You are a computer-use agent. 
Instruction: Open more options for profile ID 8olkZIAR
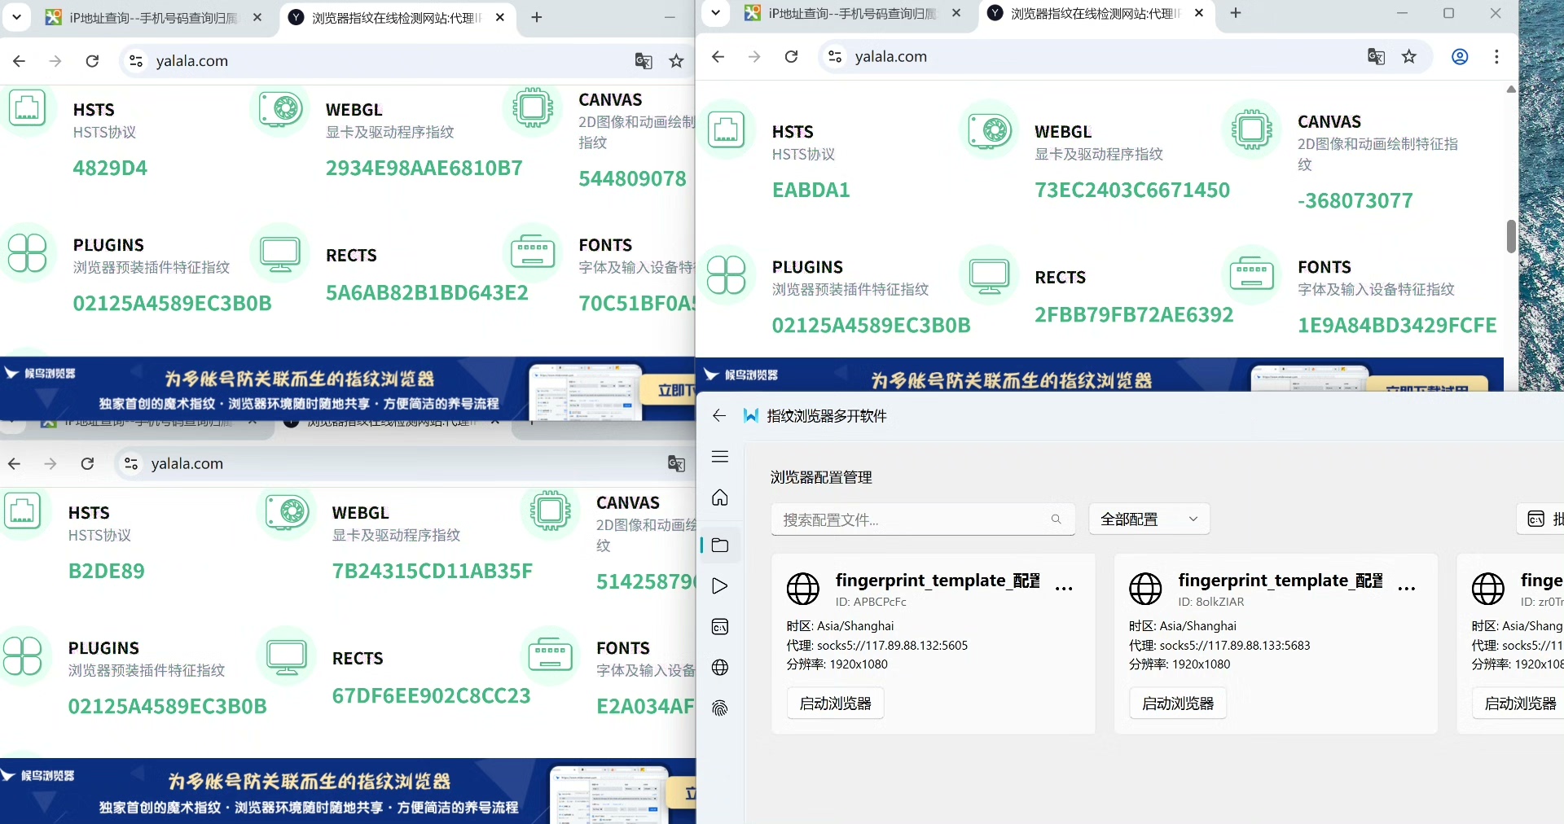pyautogui.click(x=1407, y=589)
